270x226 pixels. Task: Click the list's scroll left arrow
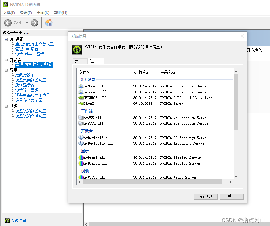pos(80,182)
